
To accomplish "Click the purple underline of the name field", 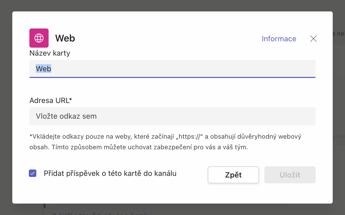I will point(172,77).
